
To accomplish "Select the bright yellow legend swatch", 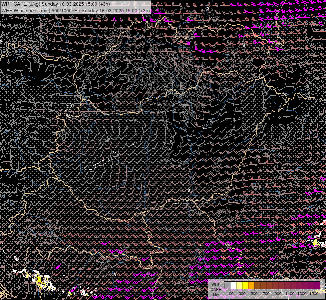I will (245, 285).
